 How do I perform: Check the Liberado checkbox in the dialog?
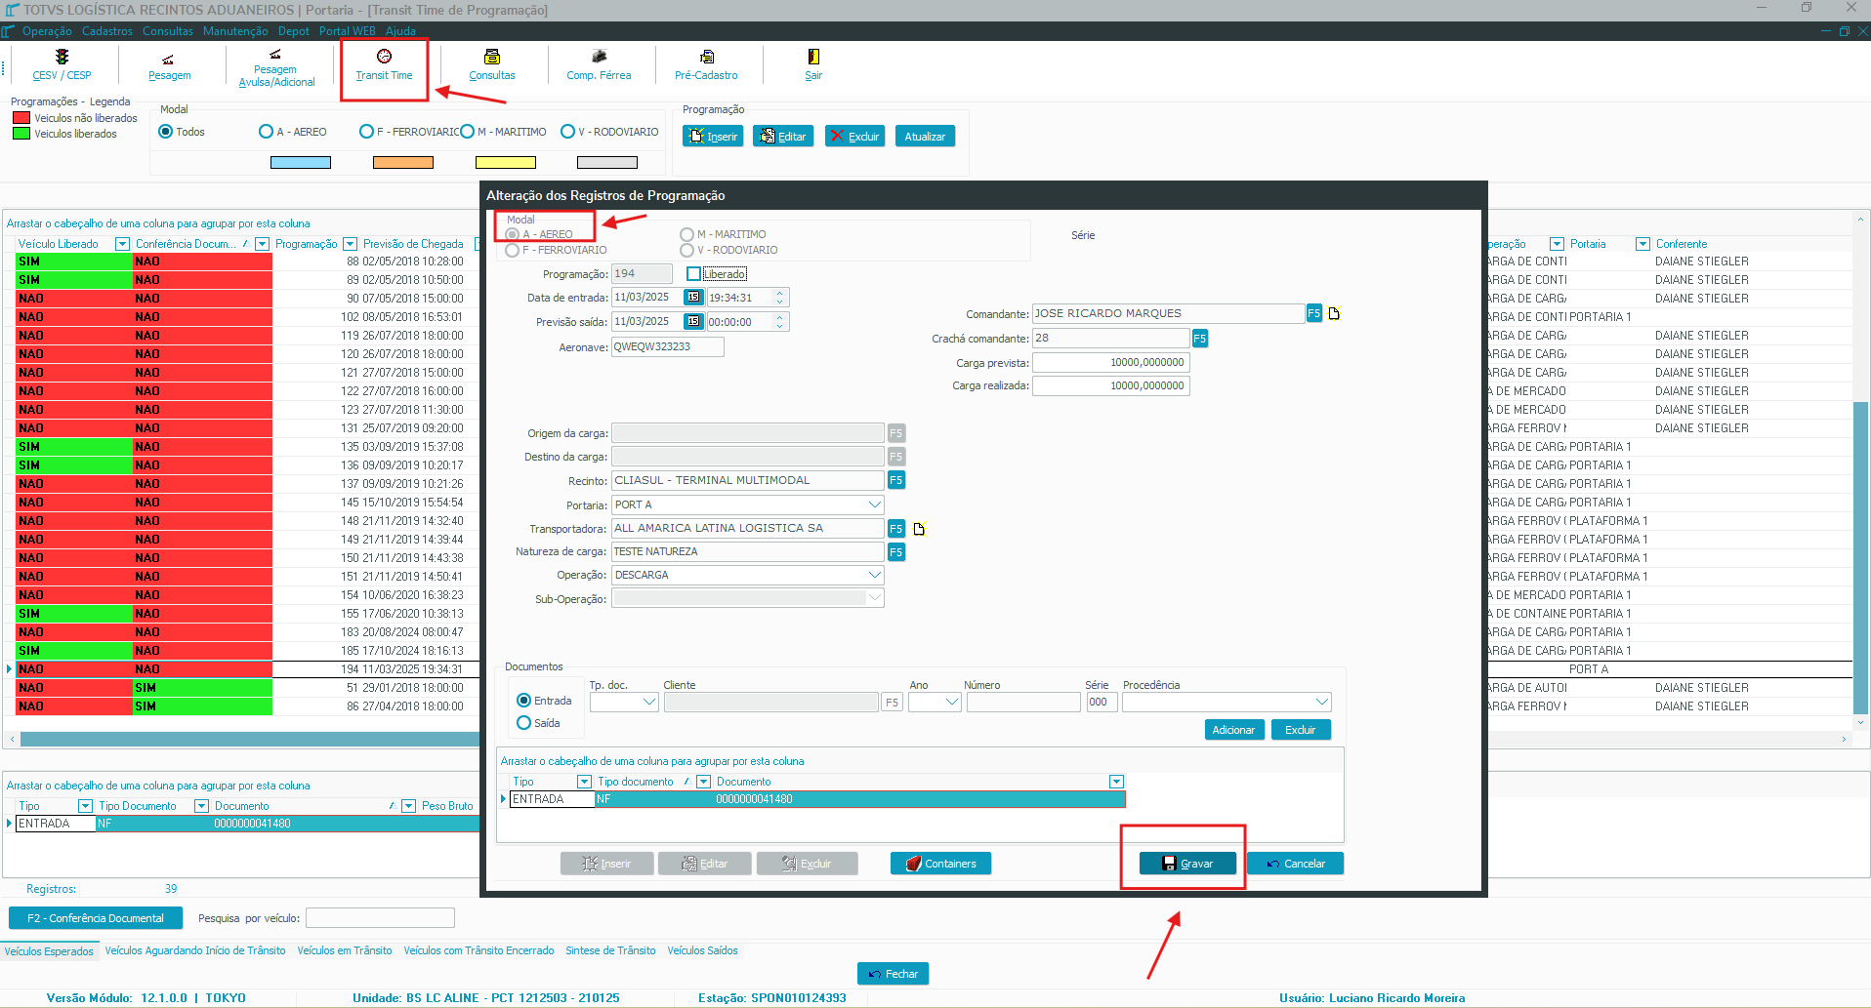693,274
